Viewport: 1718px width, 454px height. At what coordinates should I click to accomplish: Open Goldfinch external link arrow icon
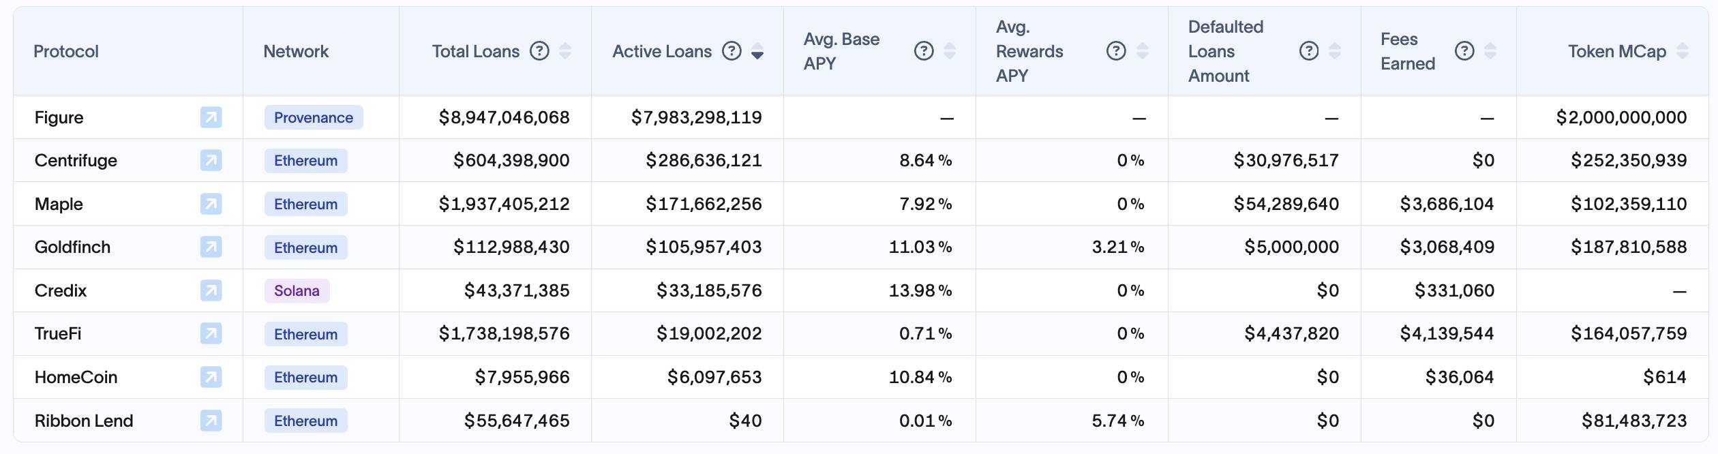pyautogui.click(x=211, y=247)
